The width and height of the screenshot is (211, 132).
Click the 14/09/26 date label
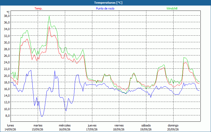coord(10,129)
